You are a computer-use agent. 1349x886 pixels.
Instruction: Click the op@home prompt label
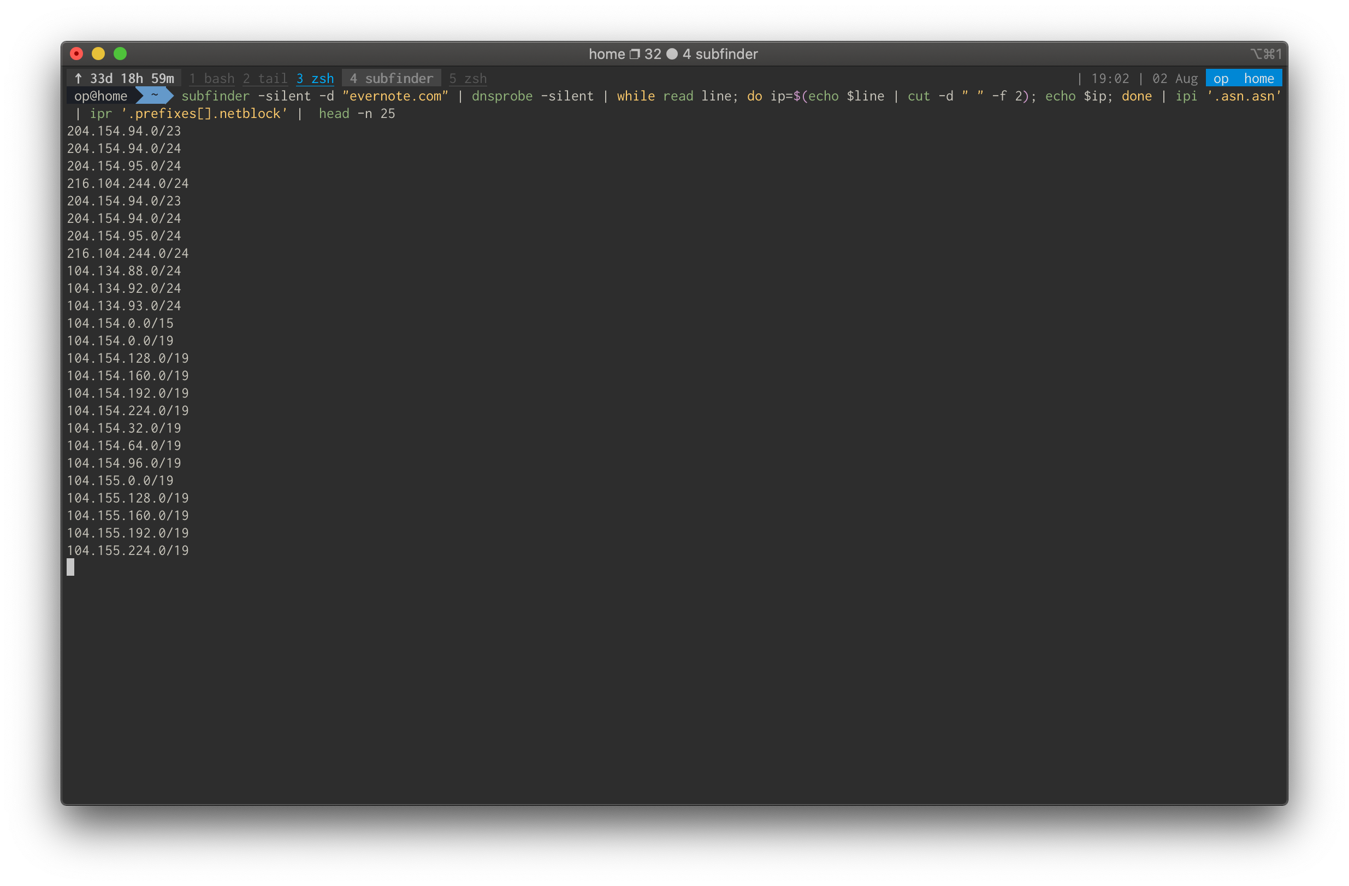tap(100, 96)
